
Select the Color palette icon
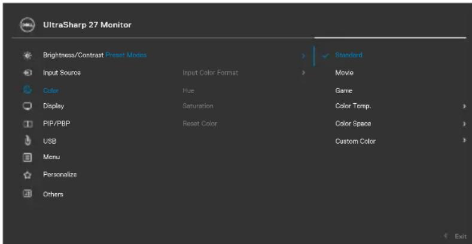pyautogui.click(x=28, y=89)
